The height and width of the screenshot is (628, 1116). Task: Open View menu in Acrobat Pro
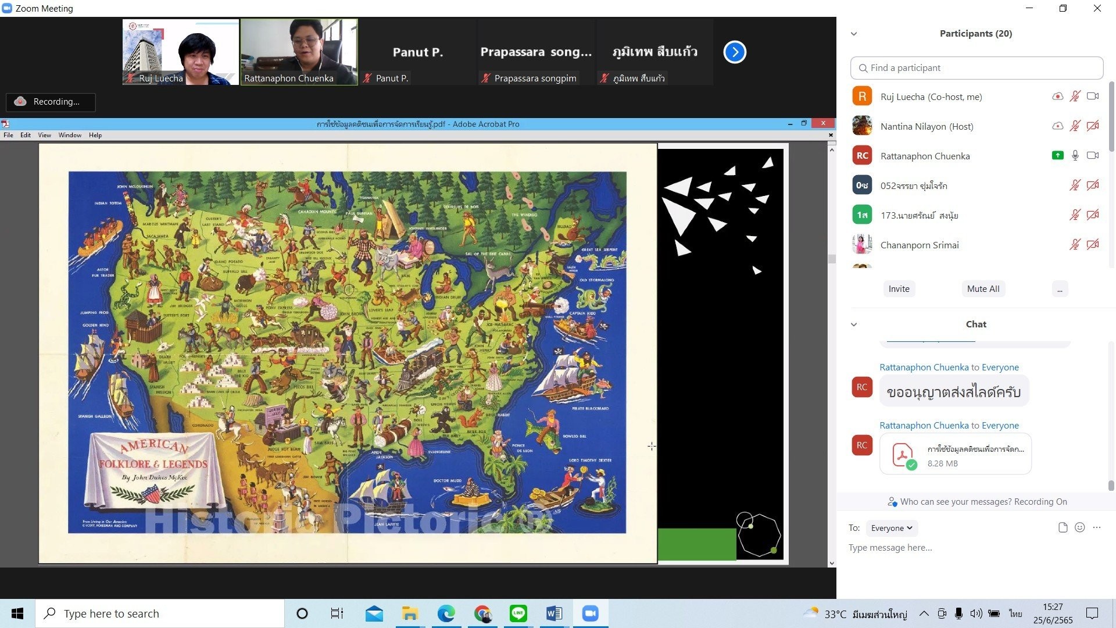(45, 135)
